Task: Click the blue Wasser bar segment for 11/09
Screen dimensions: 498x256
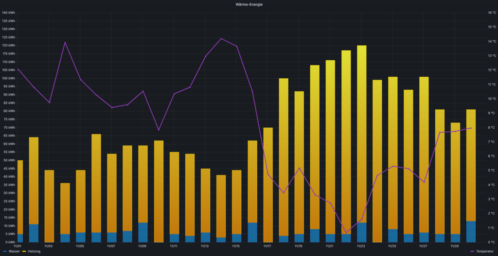Action: [x=143, y=233]
